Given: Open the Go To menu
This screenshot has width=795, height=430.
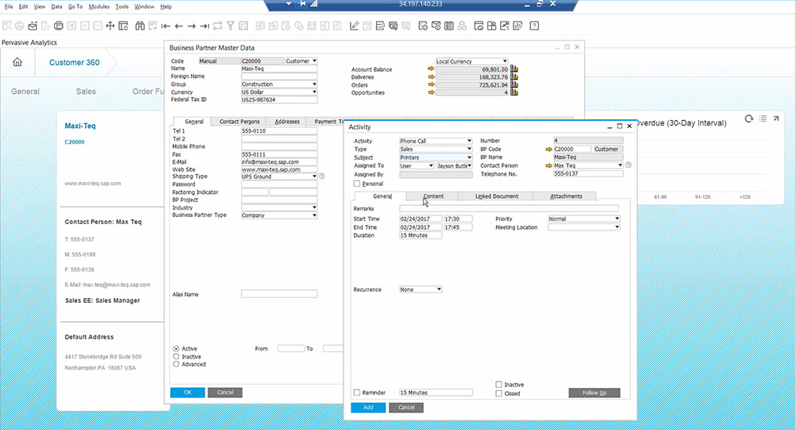Looking at the screenshot, I should tap(75, 6).
